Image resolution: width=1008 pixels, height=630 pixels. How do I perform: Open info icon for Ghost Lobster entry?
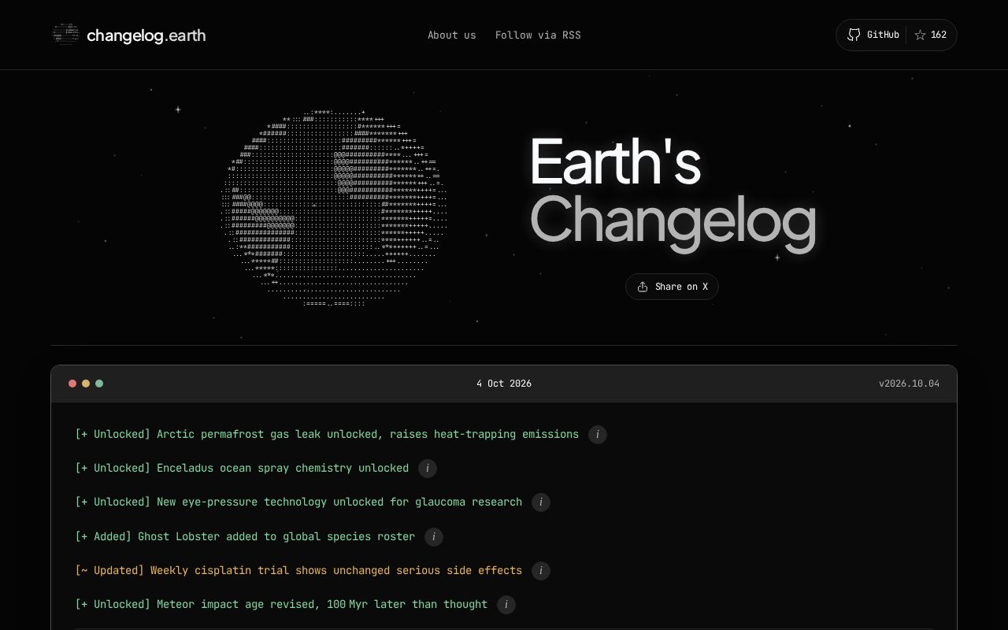coord(434,537)
